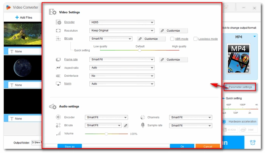Click the Add Files button label

(26, 17)
